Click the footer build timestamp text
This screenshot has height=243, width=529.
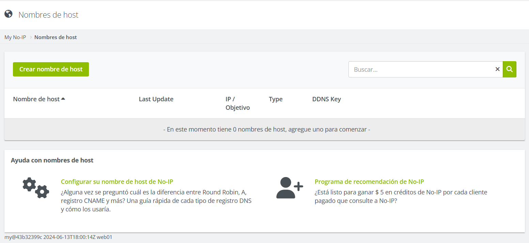tap(58, 237)
